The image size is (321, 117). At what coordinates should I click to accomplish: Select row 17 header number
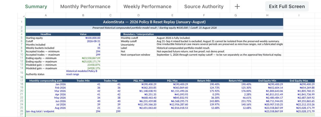21,81
